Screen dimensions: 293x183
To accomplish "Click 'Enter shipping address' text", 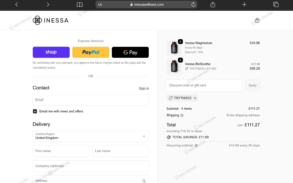I will pos(243,115).
